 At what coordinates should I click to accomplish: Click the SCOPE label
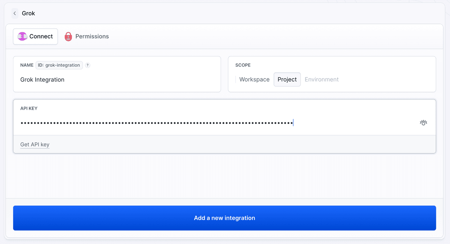click(243, 65)
